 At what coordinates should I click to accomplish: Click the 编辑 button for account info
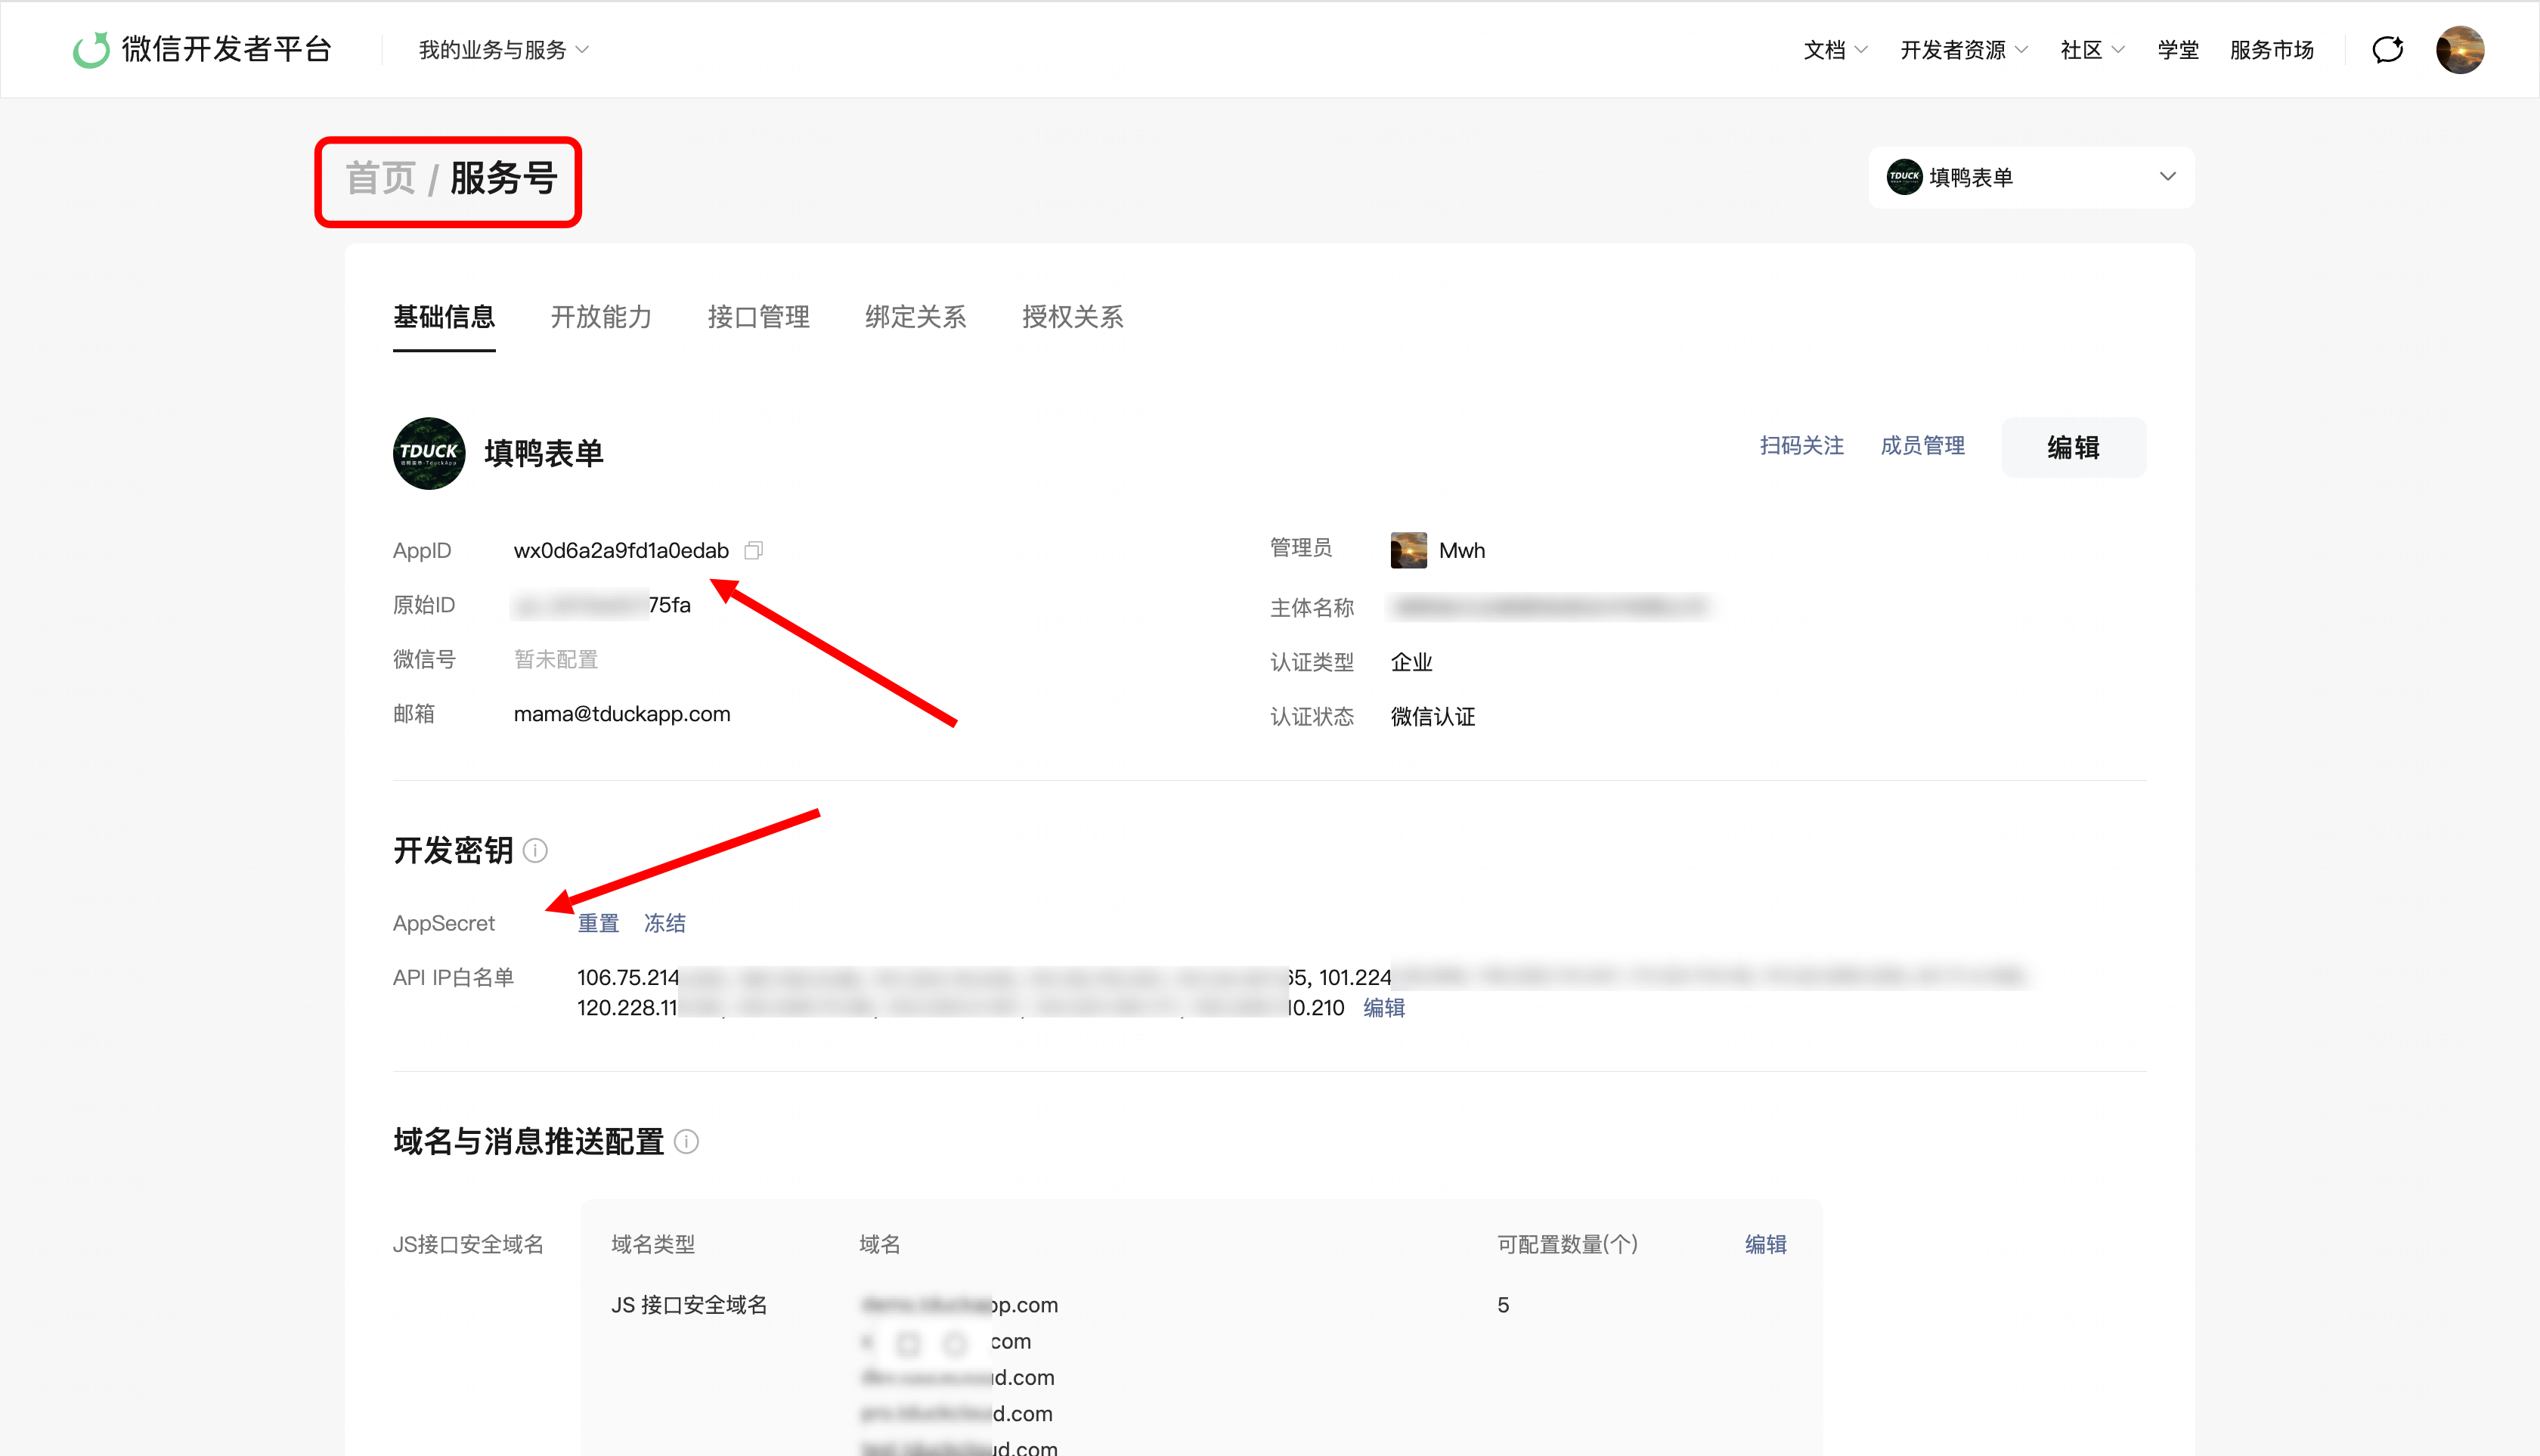[x=2073, y=447]
